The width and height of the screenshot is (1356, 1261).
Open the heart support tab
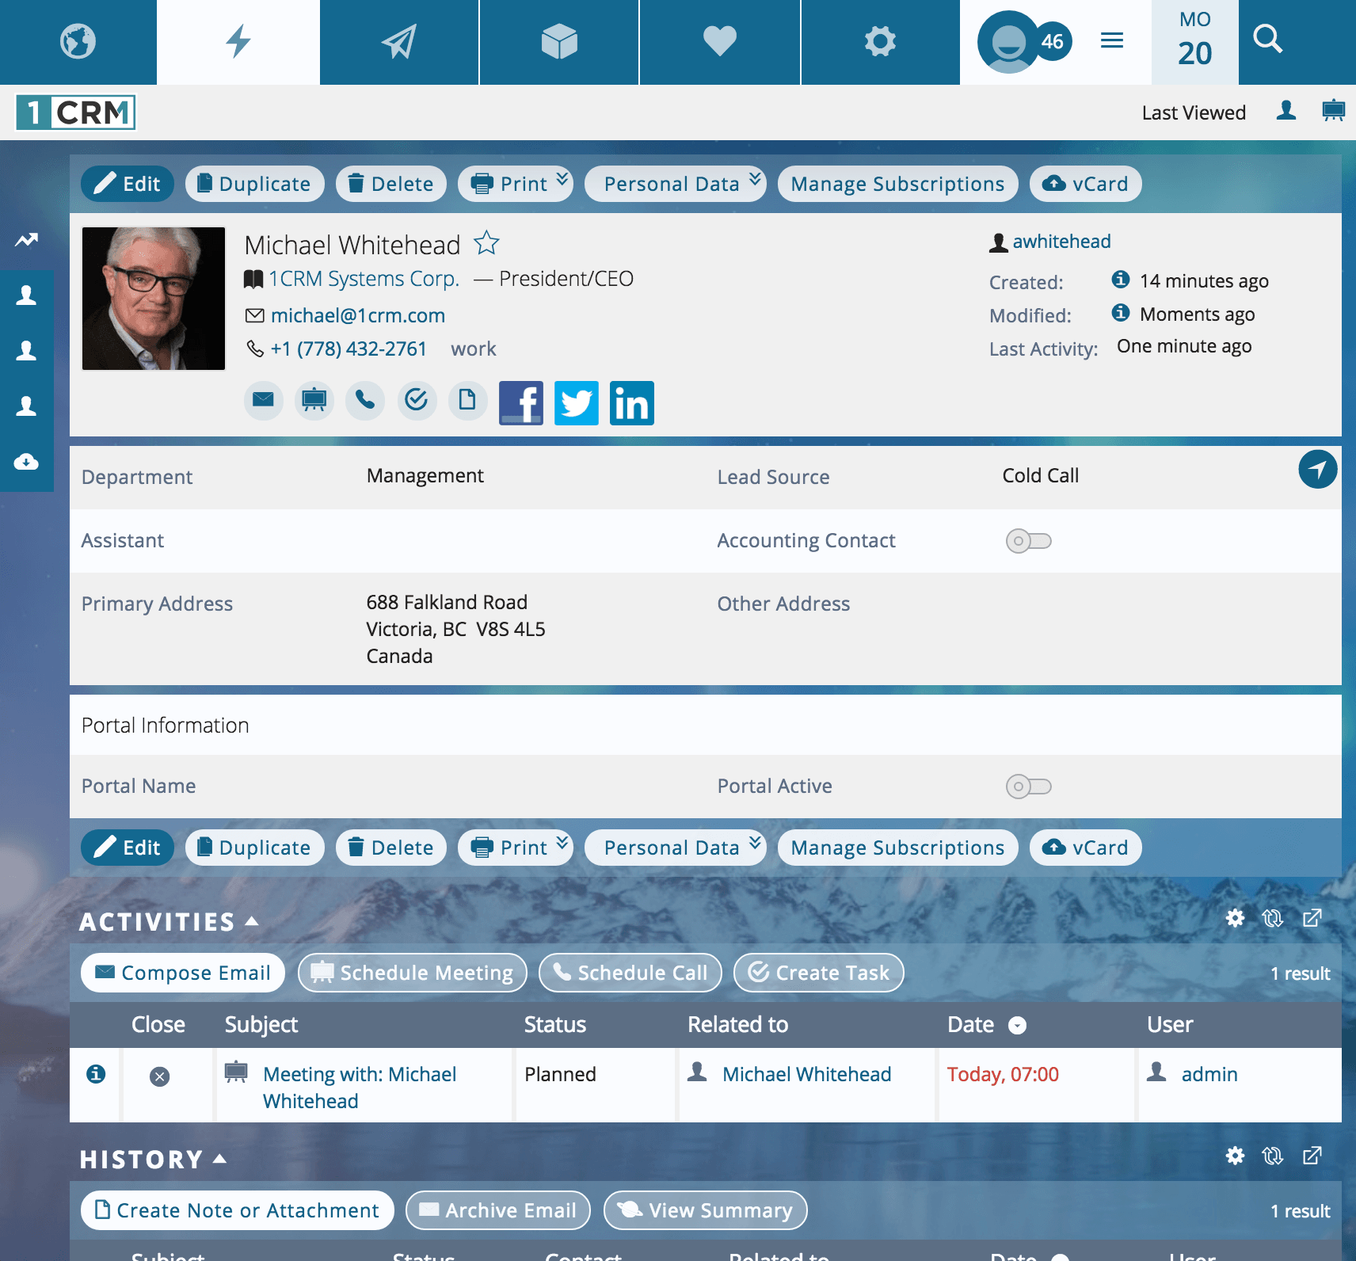720,42
